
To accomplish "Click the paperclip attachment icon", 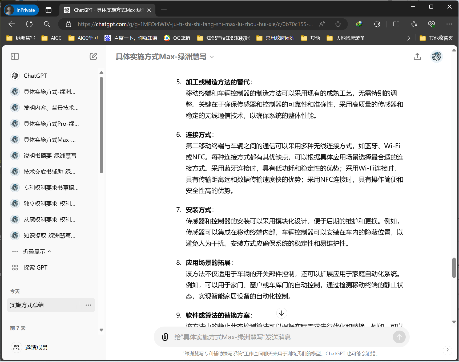I will click(165, 337).
